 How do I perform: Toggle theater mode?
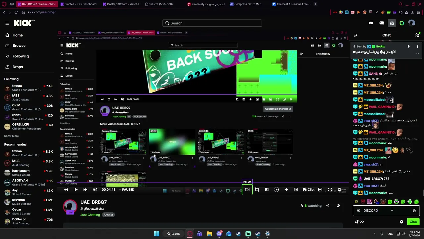(320, 190)
